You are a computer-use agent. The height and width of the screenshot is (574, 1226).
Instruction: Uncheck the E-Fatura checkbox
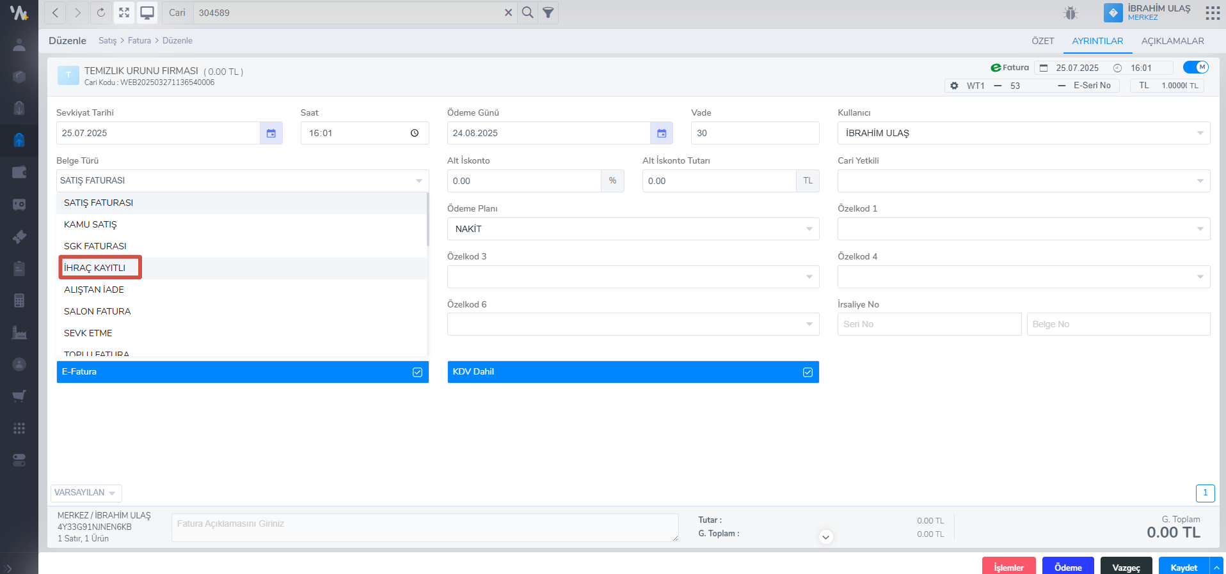(417, 372)
